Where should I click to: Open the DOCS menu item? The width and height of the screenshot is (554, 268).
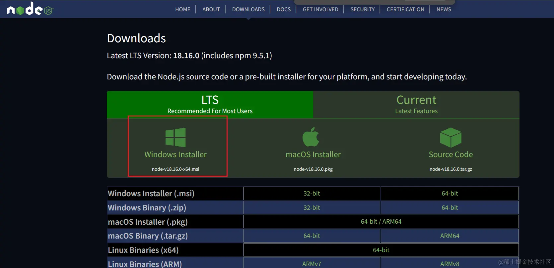point(284,9)
